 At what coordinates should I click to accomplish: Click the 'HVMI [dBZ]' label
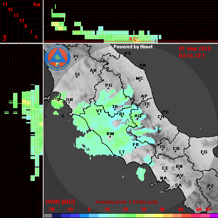(x=60, y=202)
